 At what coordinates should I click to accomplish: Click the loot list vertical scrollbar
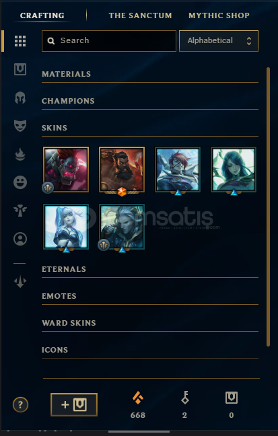point(269,207)
